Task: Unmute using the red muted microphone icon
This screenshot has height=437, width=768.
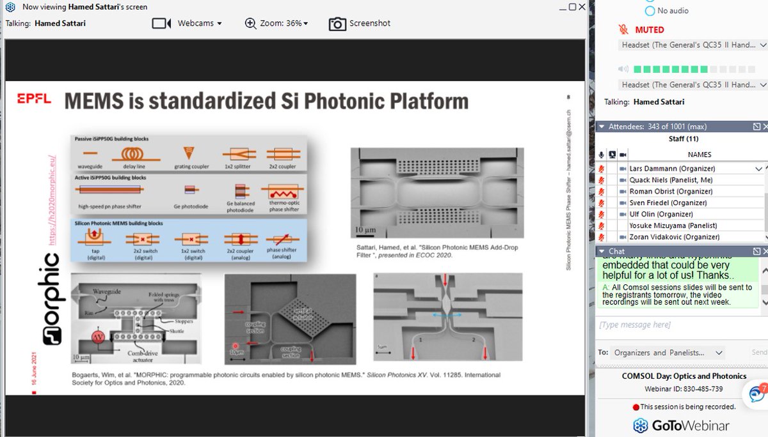Action: 623,29
